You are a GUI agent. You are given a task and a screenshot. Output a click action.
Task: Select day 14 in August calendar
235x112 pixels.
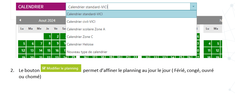click(39, 50)
